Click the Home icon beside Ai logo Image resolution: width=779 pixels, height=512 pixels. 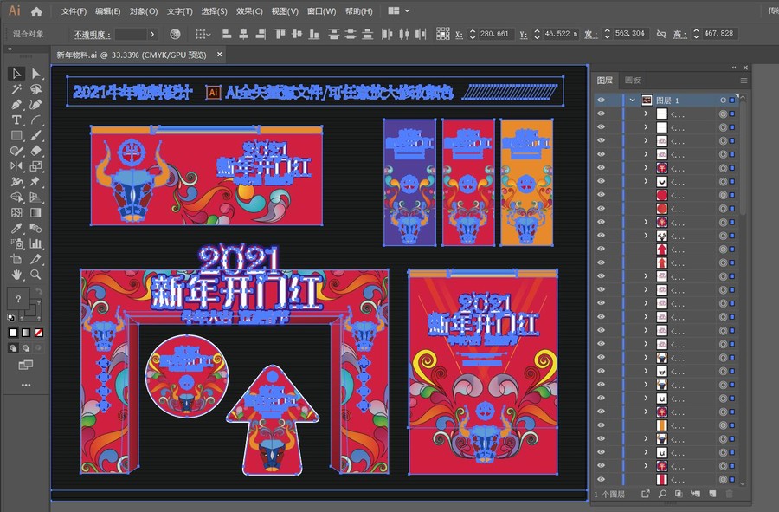pyautogui.click(x=36, y=11)
